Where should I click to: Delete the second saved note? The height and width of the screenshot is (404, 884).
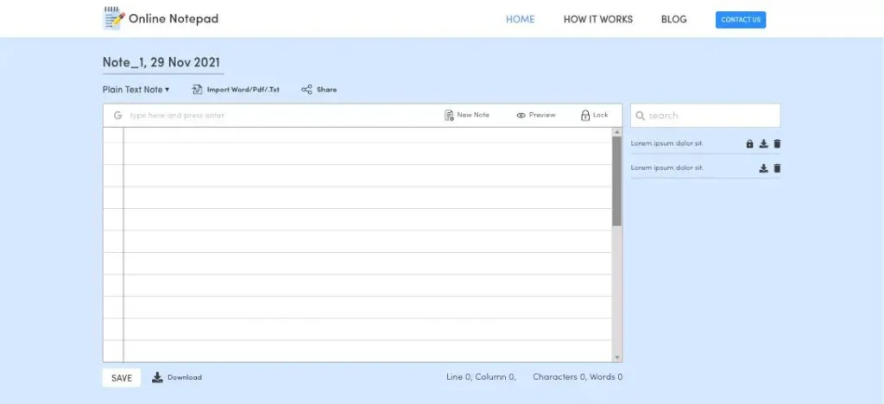tap(777, 168)
